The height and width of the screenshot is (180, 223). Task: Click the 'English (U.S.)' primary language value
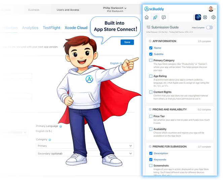[44, 131]
